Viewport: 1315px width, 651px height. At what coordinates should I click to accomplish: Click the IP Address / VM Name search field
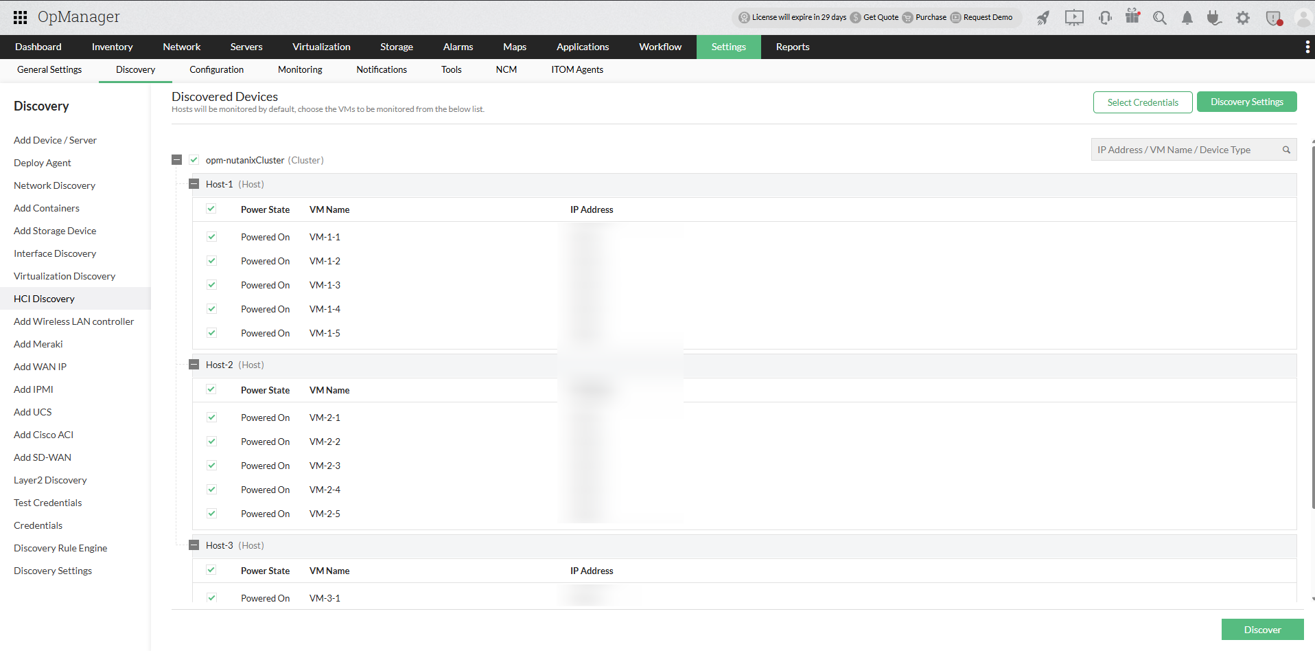[1194, 150]
